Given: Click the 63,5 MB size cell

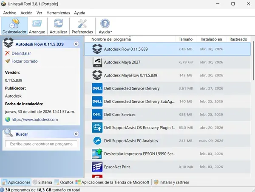Looking at the screenshot, I should [186, 128].
